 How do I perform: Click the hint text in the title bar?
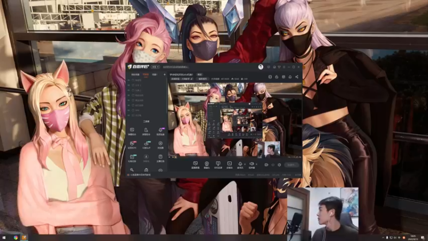(176, 67)
